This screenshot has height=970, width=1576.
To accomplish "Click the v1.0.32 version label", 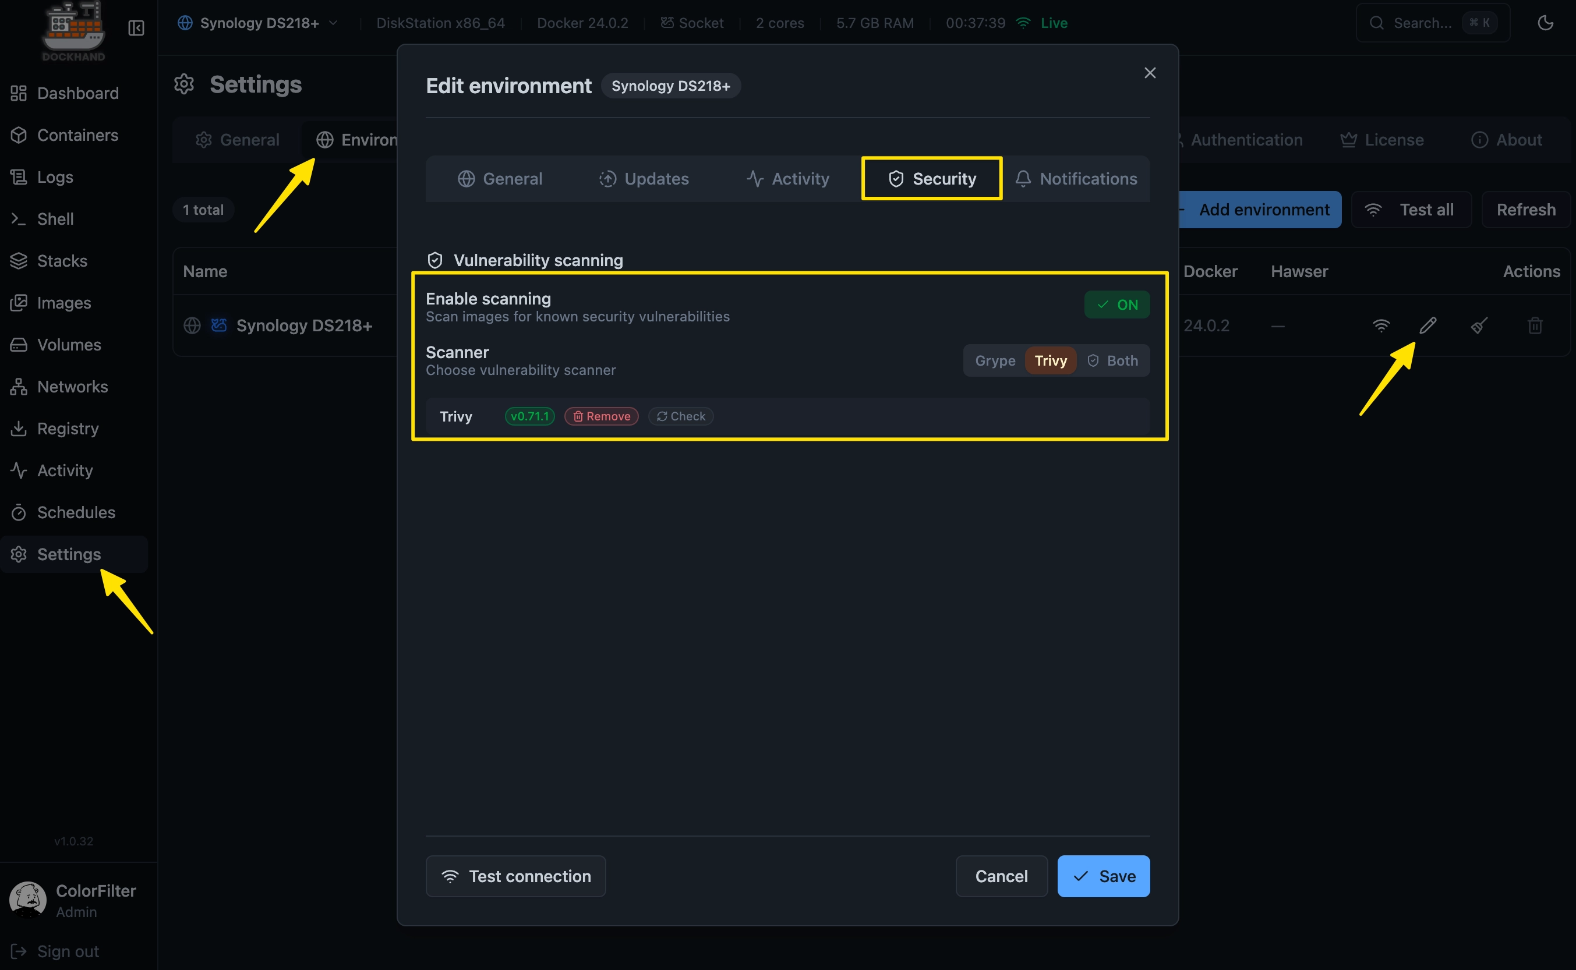I will (74, 841).
